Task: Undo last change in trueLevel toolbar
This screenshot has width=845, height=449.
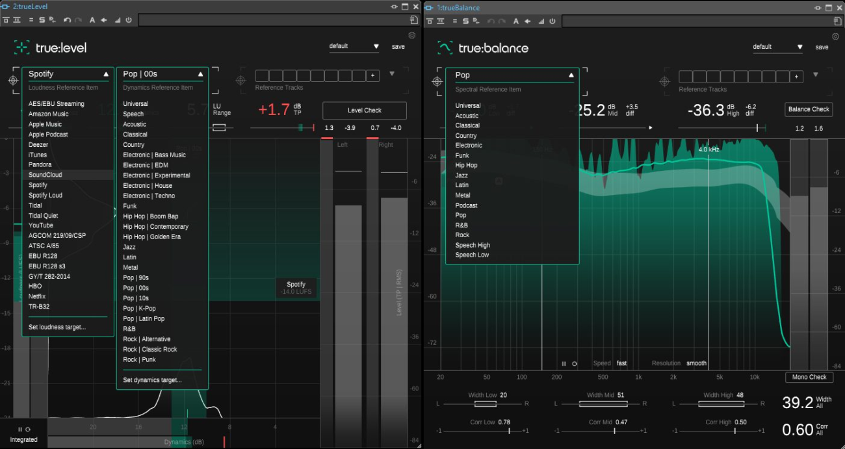Action: tap(67, 21)
